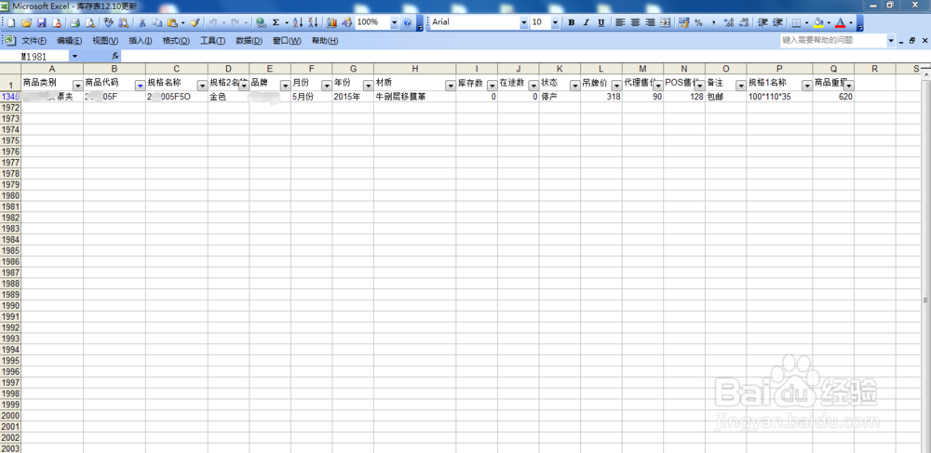Image resolution: width=931 pixels, height=453 pixels.
Task: Save the workbook with floppy icon
Action: click(x=42, y=22)
